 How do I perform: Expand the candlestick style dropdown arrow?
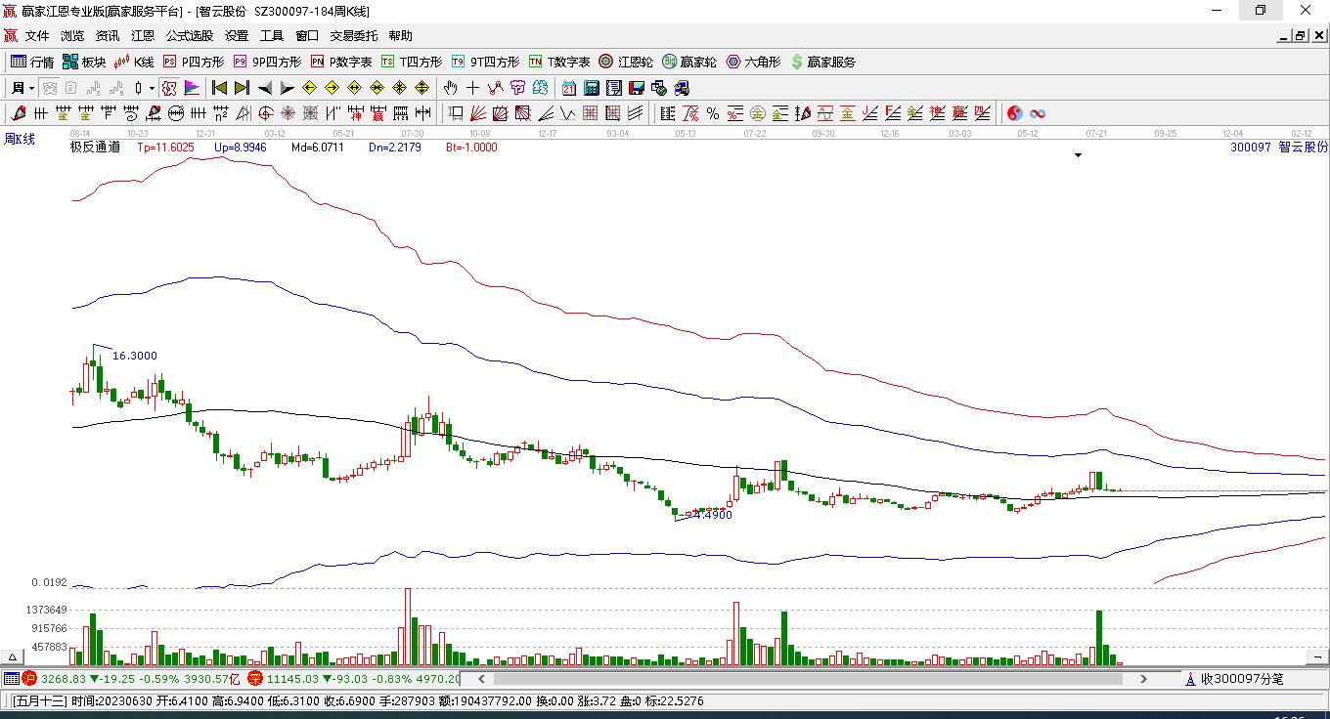tap(152, 88)
